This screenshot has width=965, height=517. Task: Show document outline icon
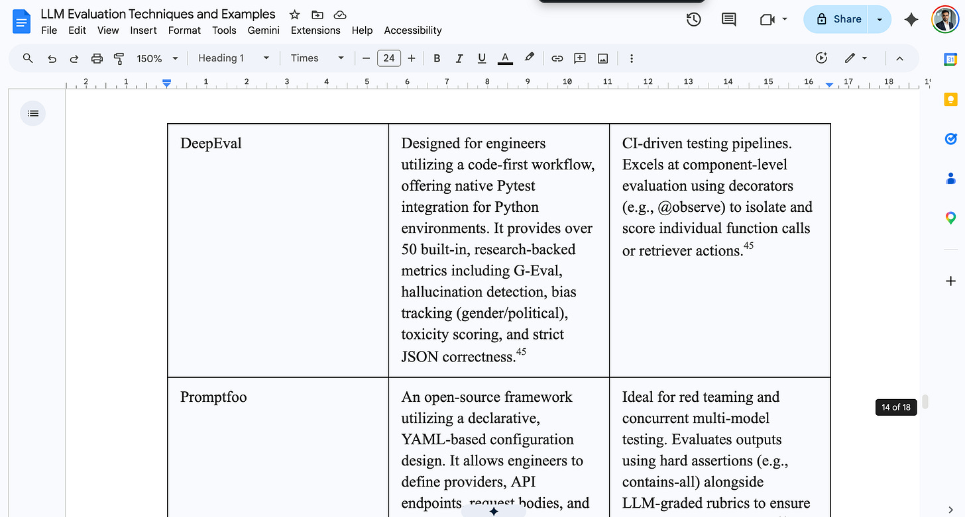pyautogui.click(x=33, y=113)
